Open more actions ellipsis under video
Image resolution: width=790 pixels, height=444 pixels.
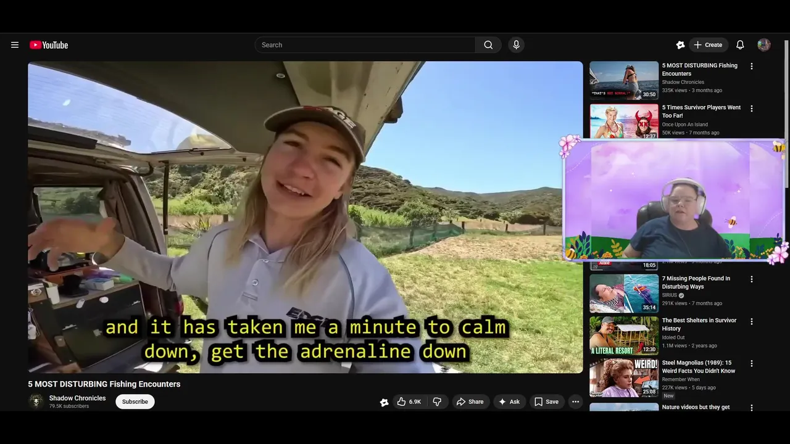click(575, 401)
